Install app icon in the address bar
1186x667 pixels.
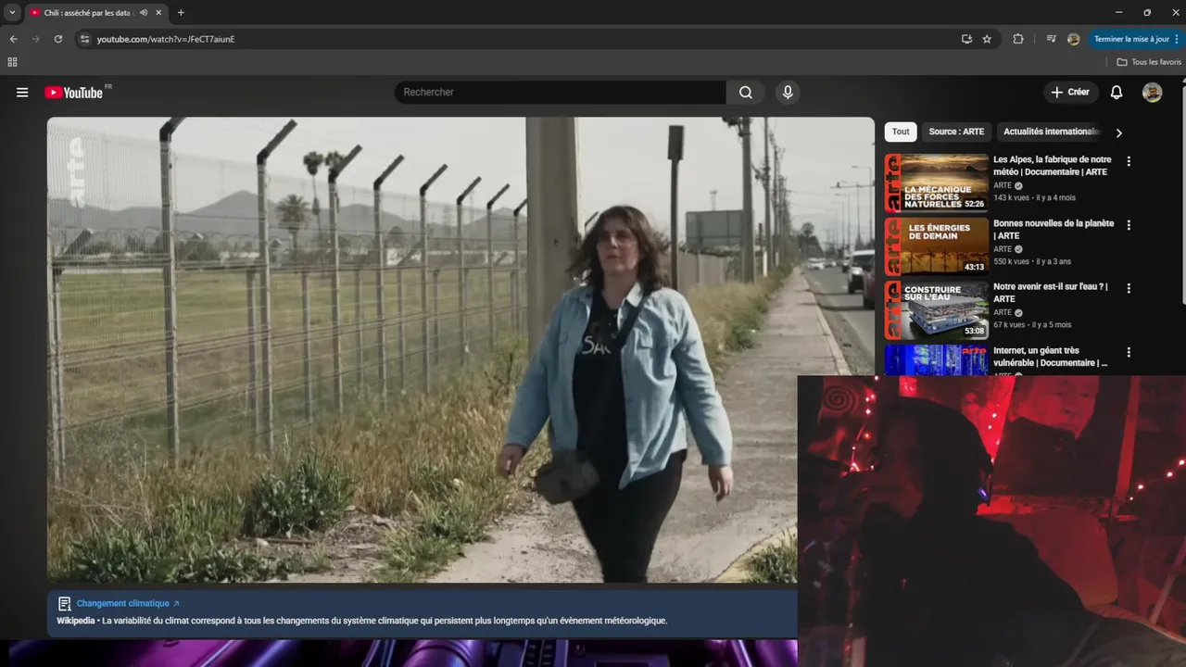pos(966,39)
